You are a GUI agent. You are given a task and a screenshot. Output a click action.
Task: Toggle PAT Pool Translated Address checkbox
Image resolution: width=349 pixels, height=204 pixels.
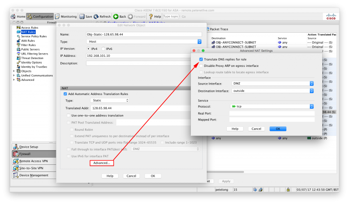pyautogui.click(x=69, y=123)
